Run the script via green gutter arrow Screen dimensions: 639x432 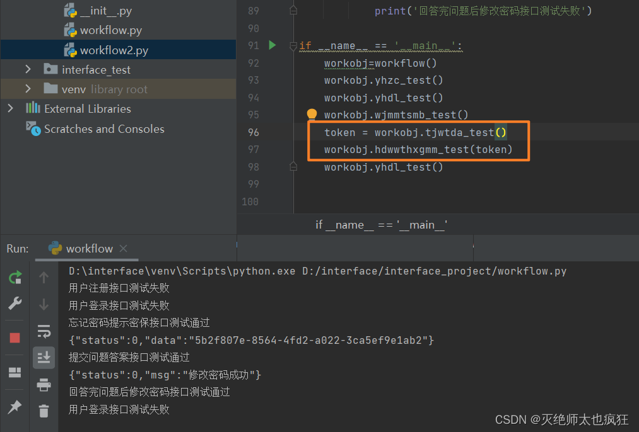(x=272, y=45)
